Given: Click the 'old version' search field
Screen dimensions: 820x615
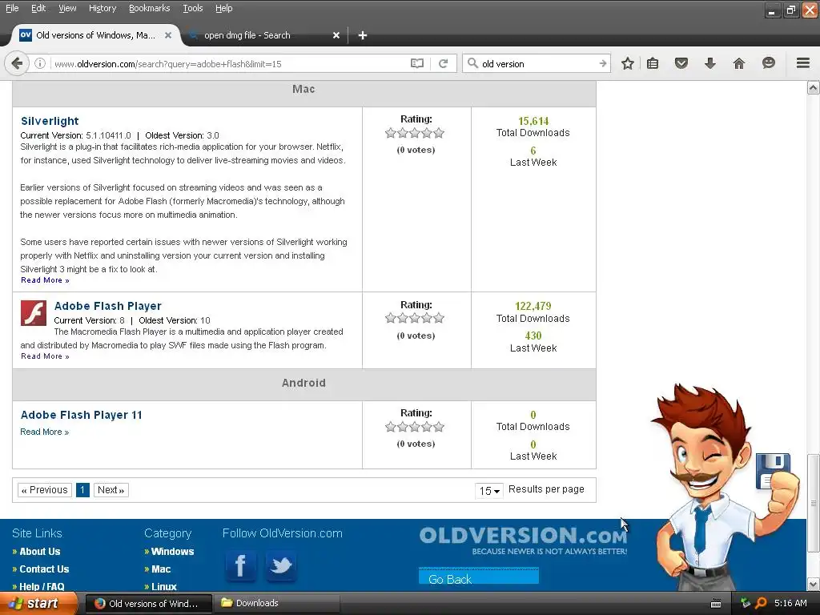Looking at the screenshot, I should 537,64.
